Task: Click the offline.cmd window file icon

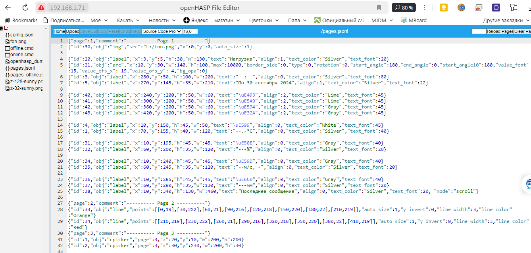Action: click(7, 48)
